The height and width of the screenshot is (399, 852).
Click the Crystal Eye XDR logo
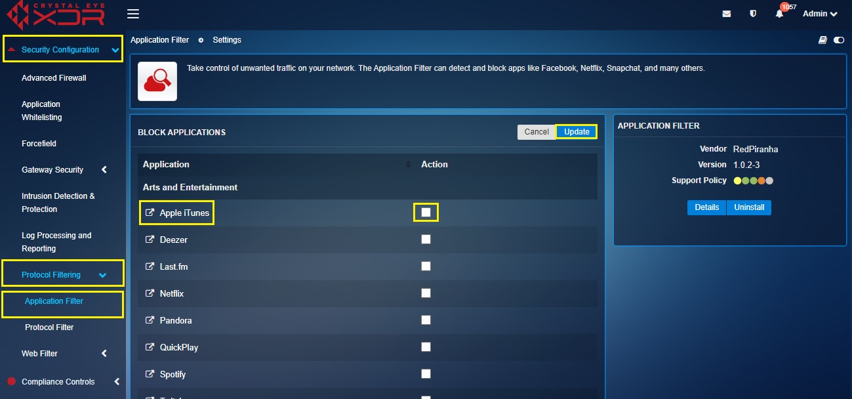tap(55, 14)
